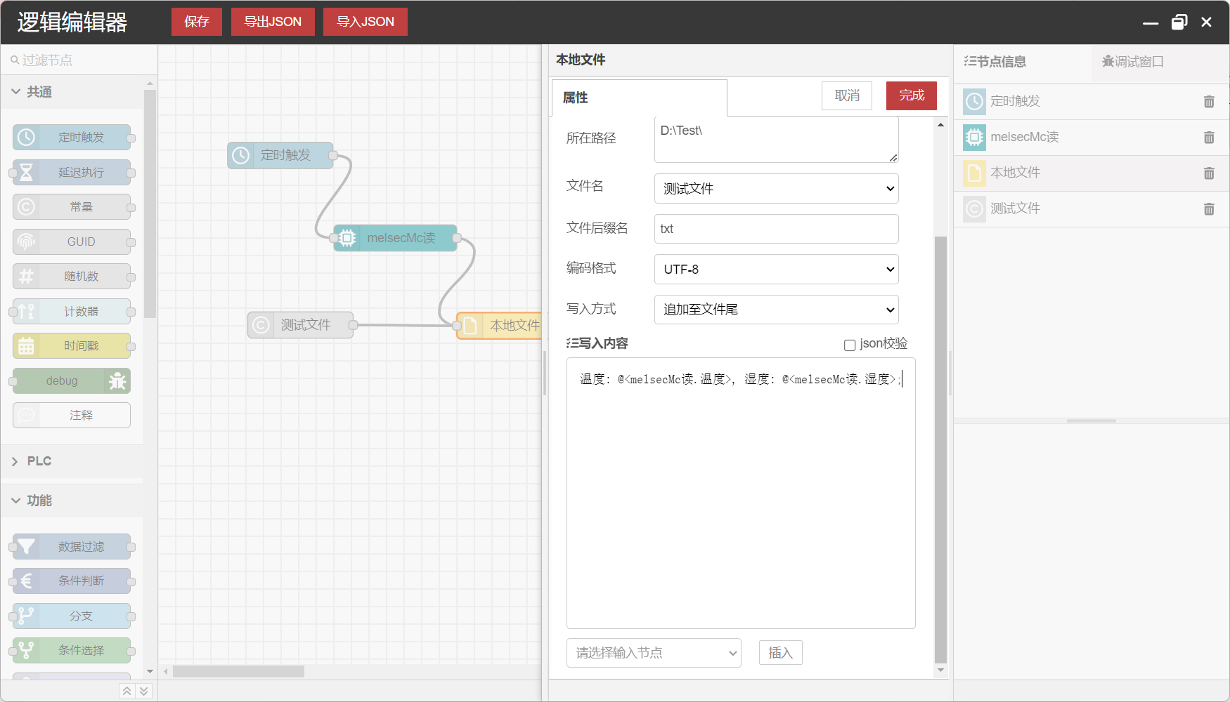Screen dimensions: 1230x702
Task: Pick the 常量 constant node in palette
Action: (x=72, y=207)
